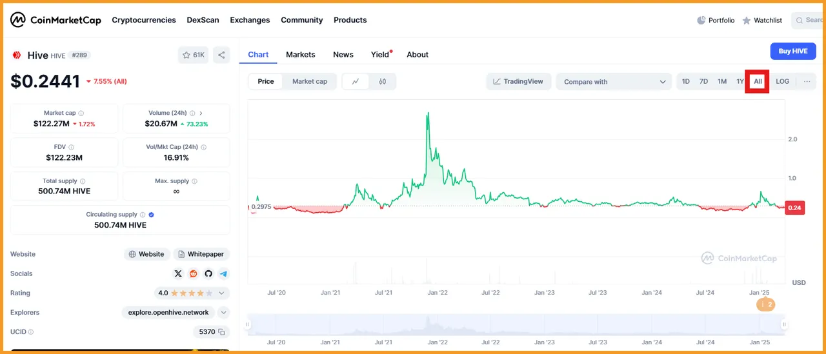Set chart range to 7D
This screenshot has height=354, width=826.
[704, 81]
